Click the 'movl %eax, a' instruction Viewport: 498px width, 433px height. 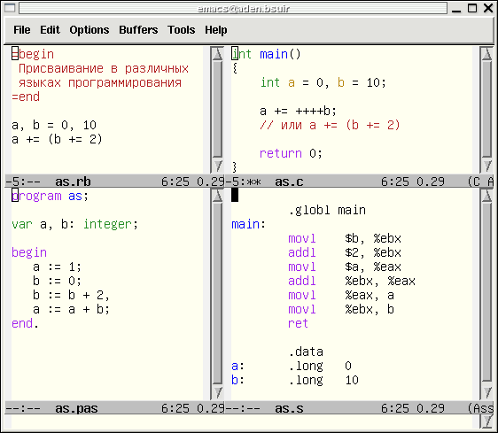click(341, 295)
